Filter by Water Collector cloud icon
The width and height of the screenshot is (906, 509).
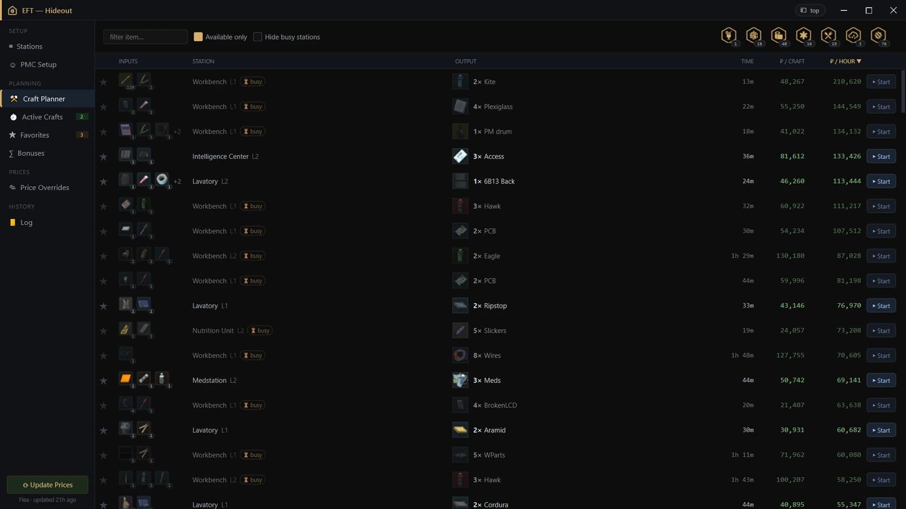coord(853,36)
